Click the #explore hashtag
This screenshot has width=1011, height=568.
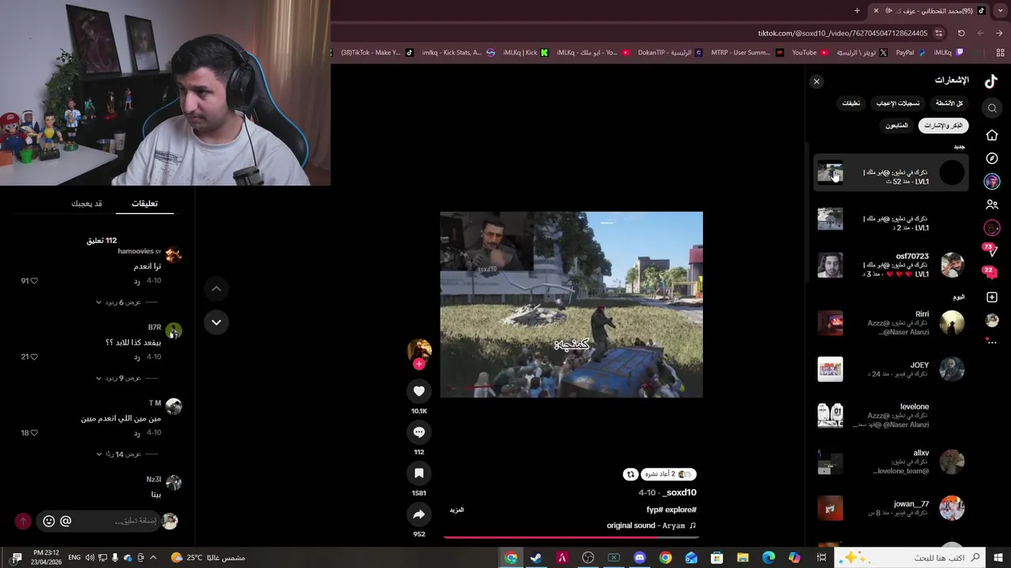point(682,510)
